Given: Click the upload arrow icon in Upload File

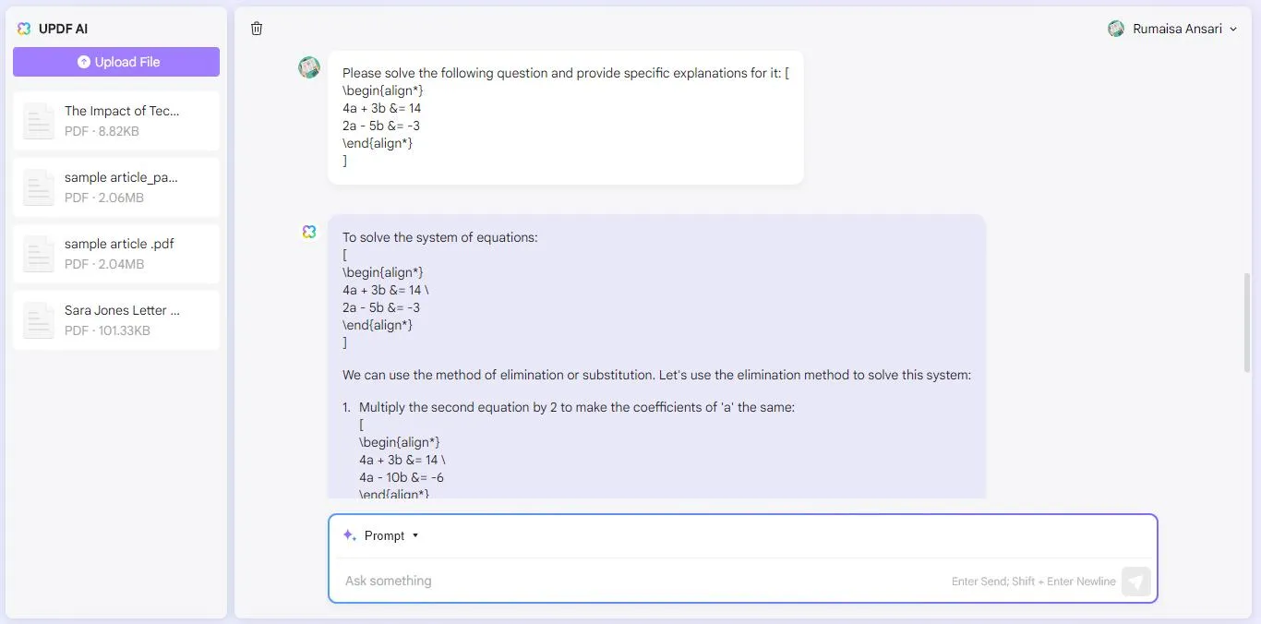Looking at the screenshot, I should point(84,62).
